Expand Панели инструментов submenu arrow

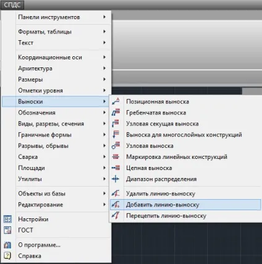pyautogui.click(x=104, y=17)
